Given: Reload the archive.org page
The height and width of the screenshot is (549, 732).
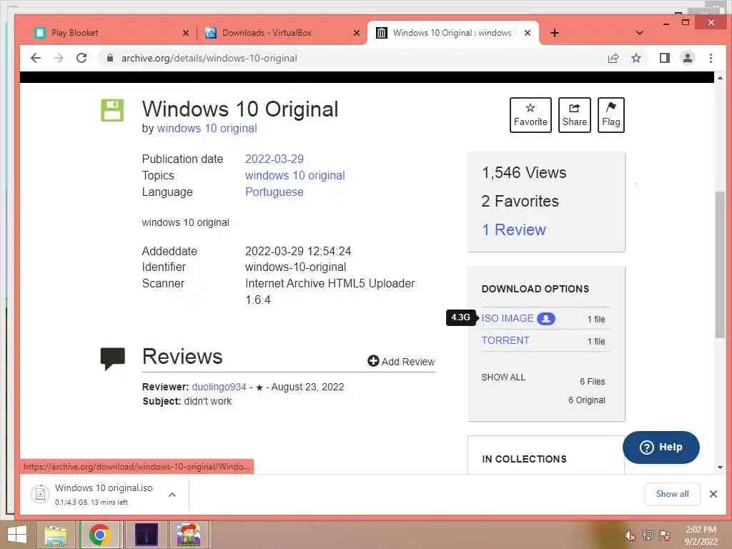Looking at the screenshot, I should coord(81,58).
